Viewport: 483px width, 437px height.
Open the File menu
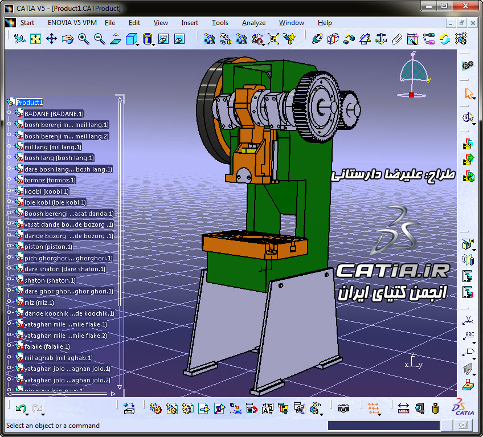(110, 23)
